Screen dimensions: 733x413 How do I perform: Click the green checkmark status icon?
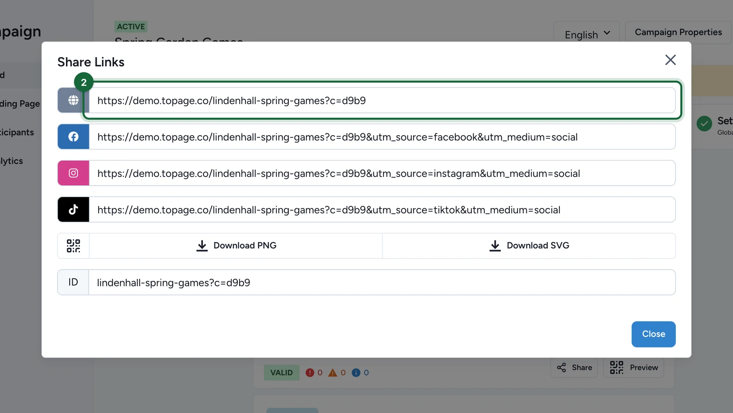click(x=704, y=123)
